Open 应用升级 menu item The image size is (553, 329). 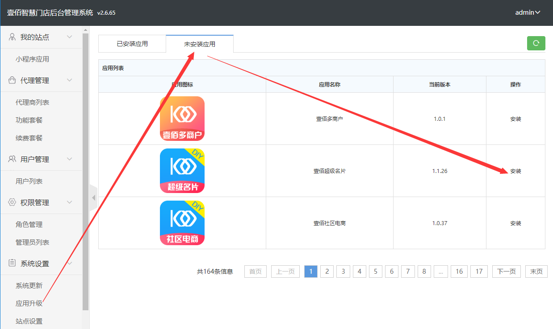29,304
